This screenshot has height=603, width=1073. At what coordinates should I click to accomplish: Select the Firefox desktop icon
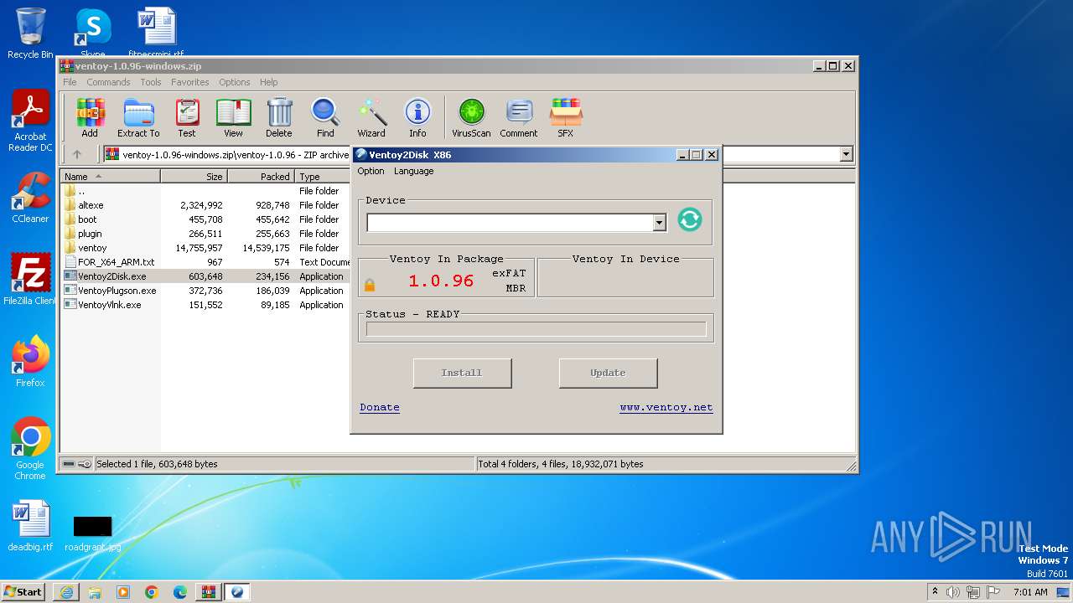30,362
